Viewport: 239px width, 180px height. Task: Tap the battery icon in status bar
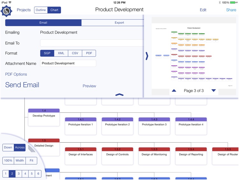coord(233,3)
